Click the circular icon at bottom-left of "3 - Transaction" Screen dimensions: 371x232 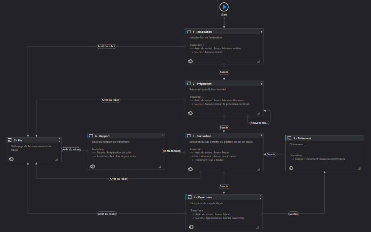pos(190,167)
